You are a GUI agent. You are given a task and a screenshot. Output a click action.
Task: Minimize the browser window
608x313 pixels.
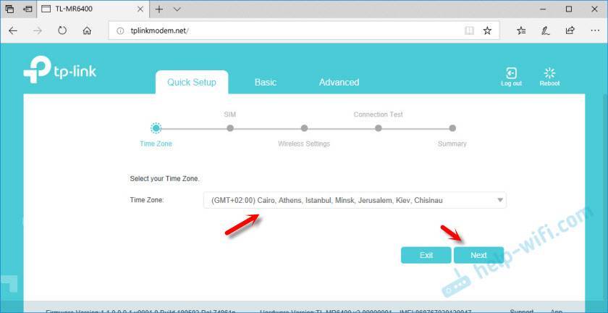point(541,9)
